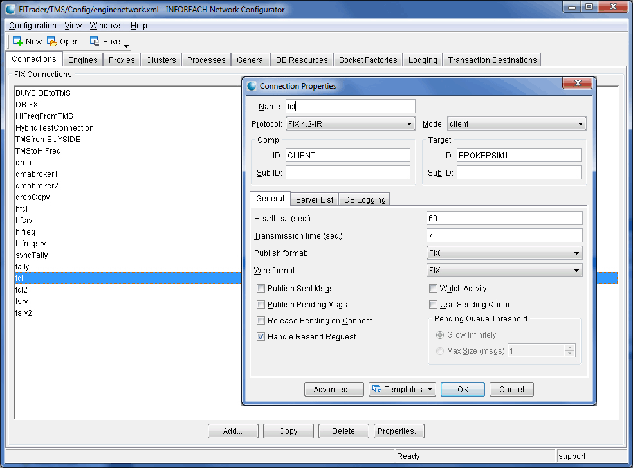The height and width of the screenshot is (468, 633).
Task: Open the Engines tab
Action: point(83,60)
